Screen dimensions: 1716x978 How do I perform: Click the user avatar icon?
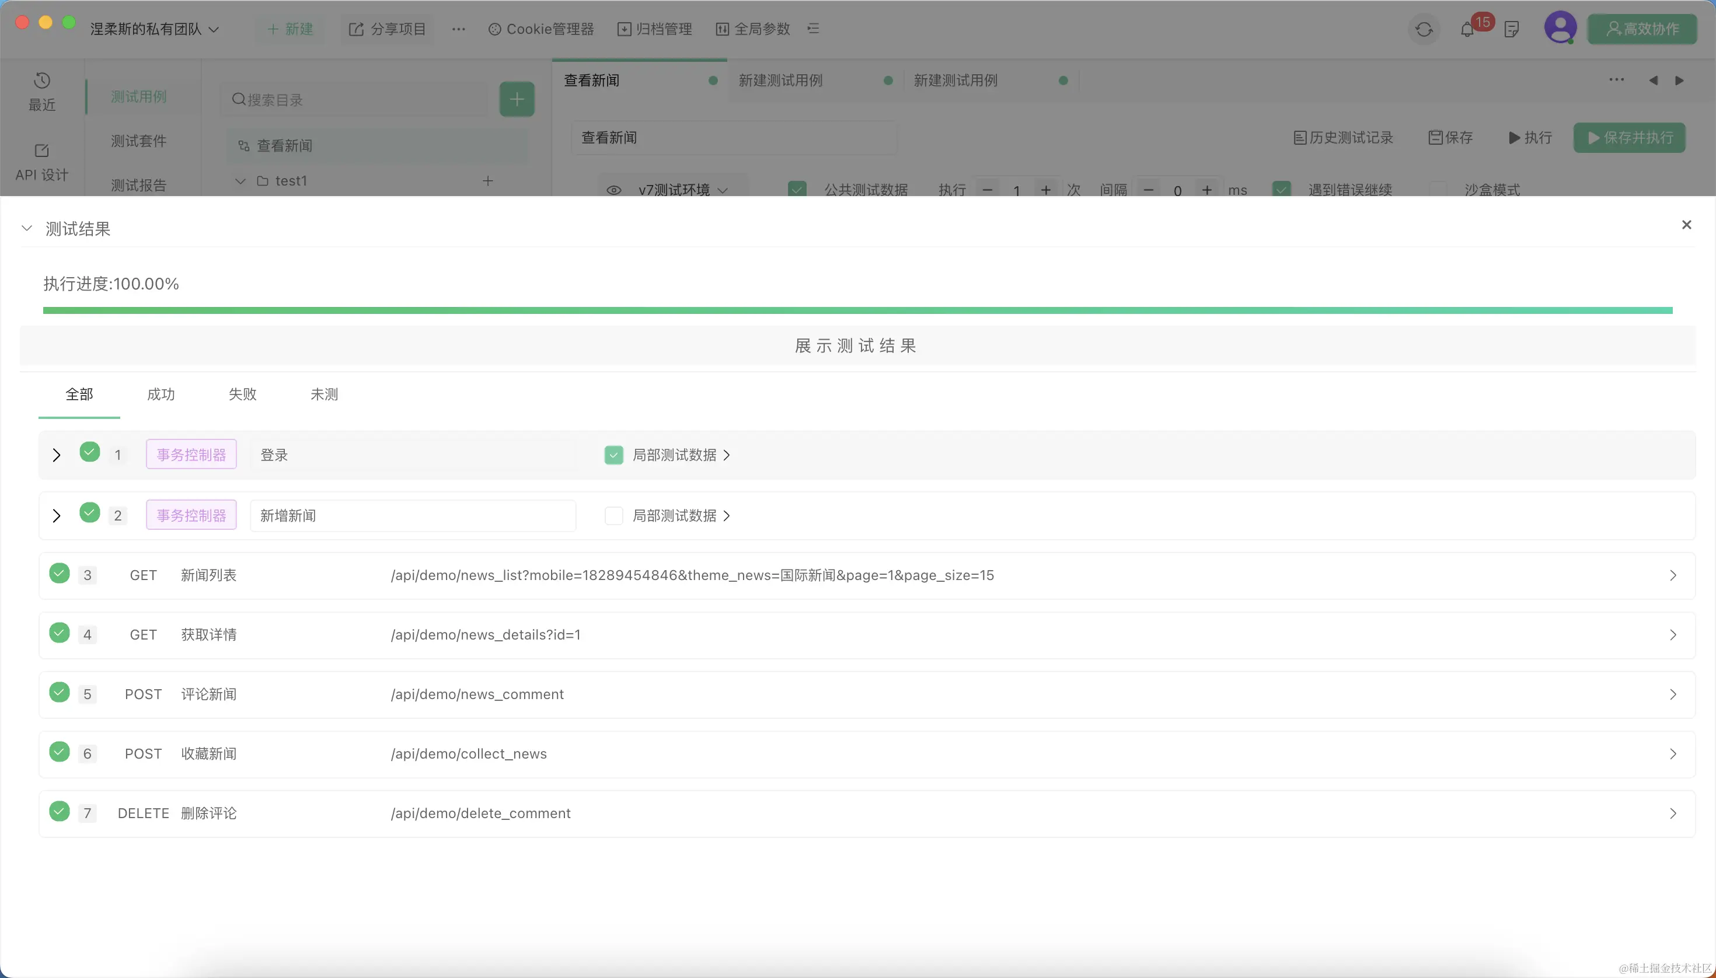click(x=1560, y=28)
